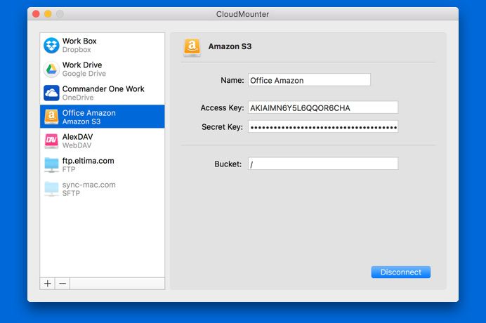Image resolution: width=486 pixels, height=323 pixels.
Task: Select Commander One Work connection name
Action: point(103,88)
